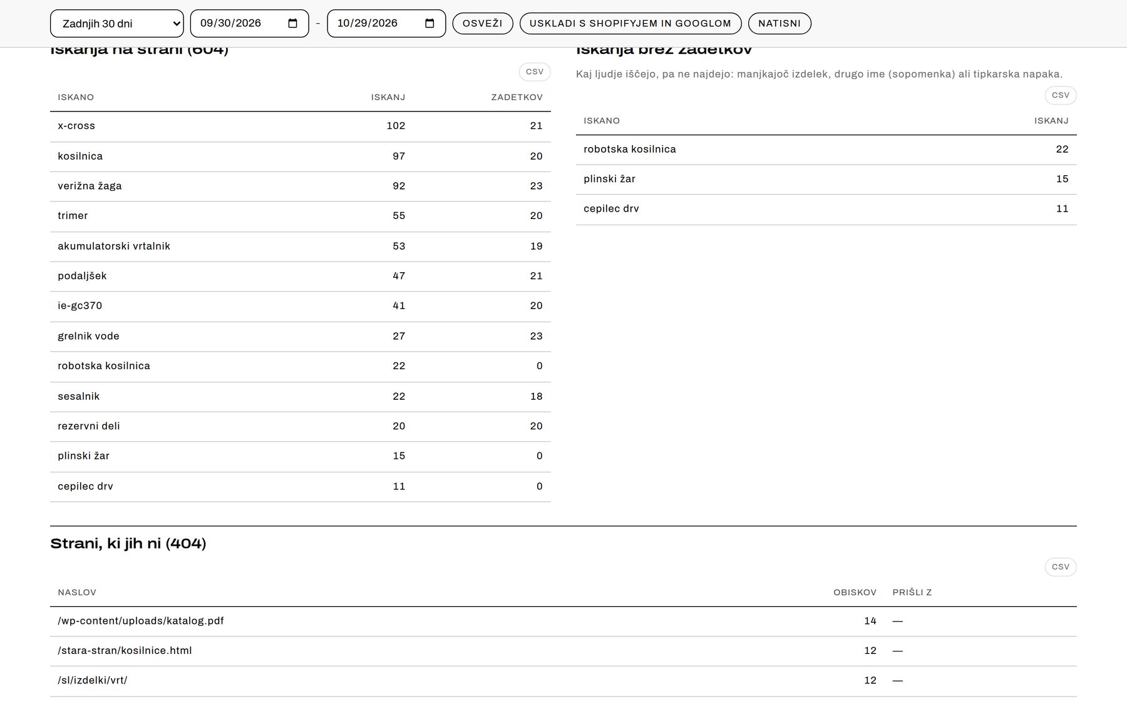Screen dimensions: 1127x704
Task: Select the 'podaljšek' row
Action: pyautogui.click(x=301, y=277)
